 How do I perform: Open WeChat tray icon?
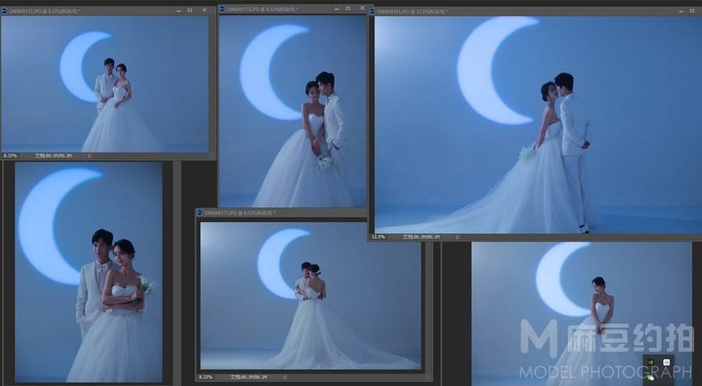(x=651, y=377)
